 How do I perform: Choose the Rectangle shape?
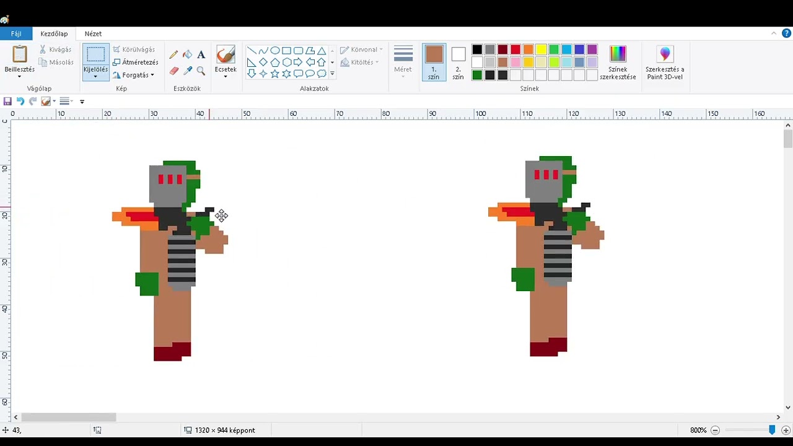click(287, 51)
